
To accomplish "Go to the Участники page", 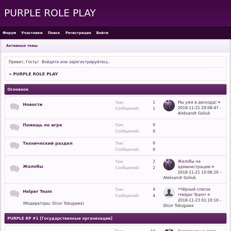I will (32, 33).
